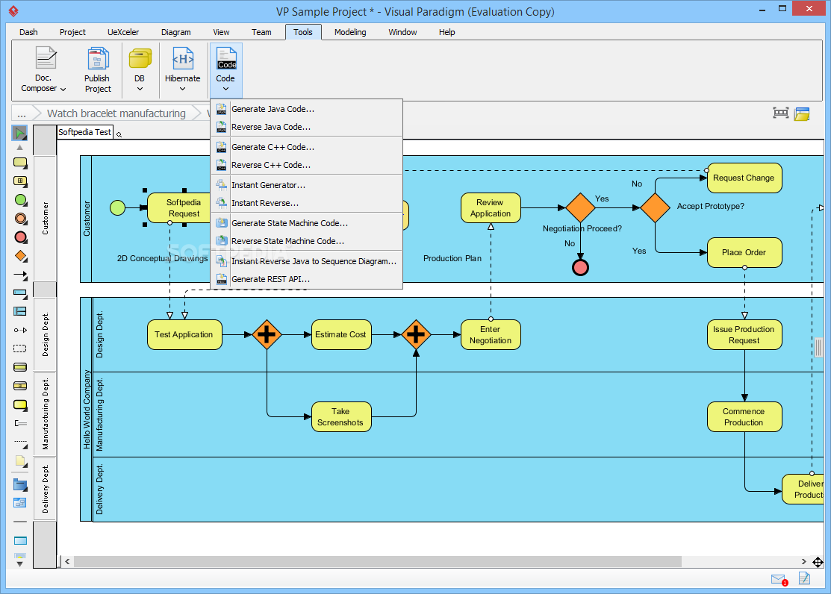Pick the Task shape tool in palette
831x594 pixels.
20,162
